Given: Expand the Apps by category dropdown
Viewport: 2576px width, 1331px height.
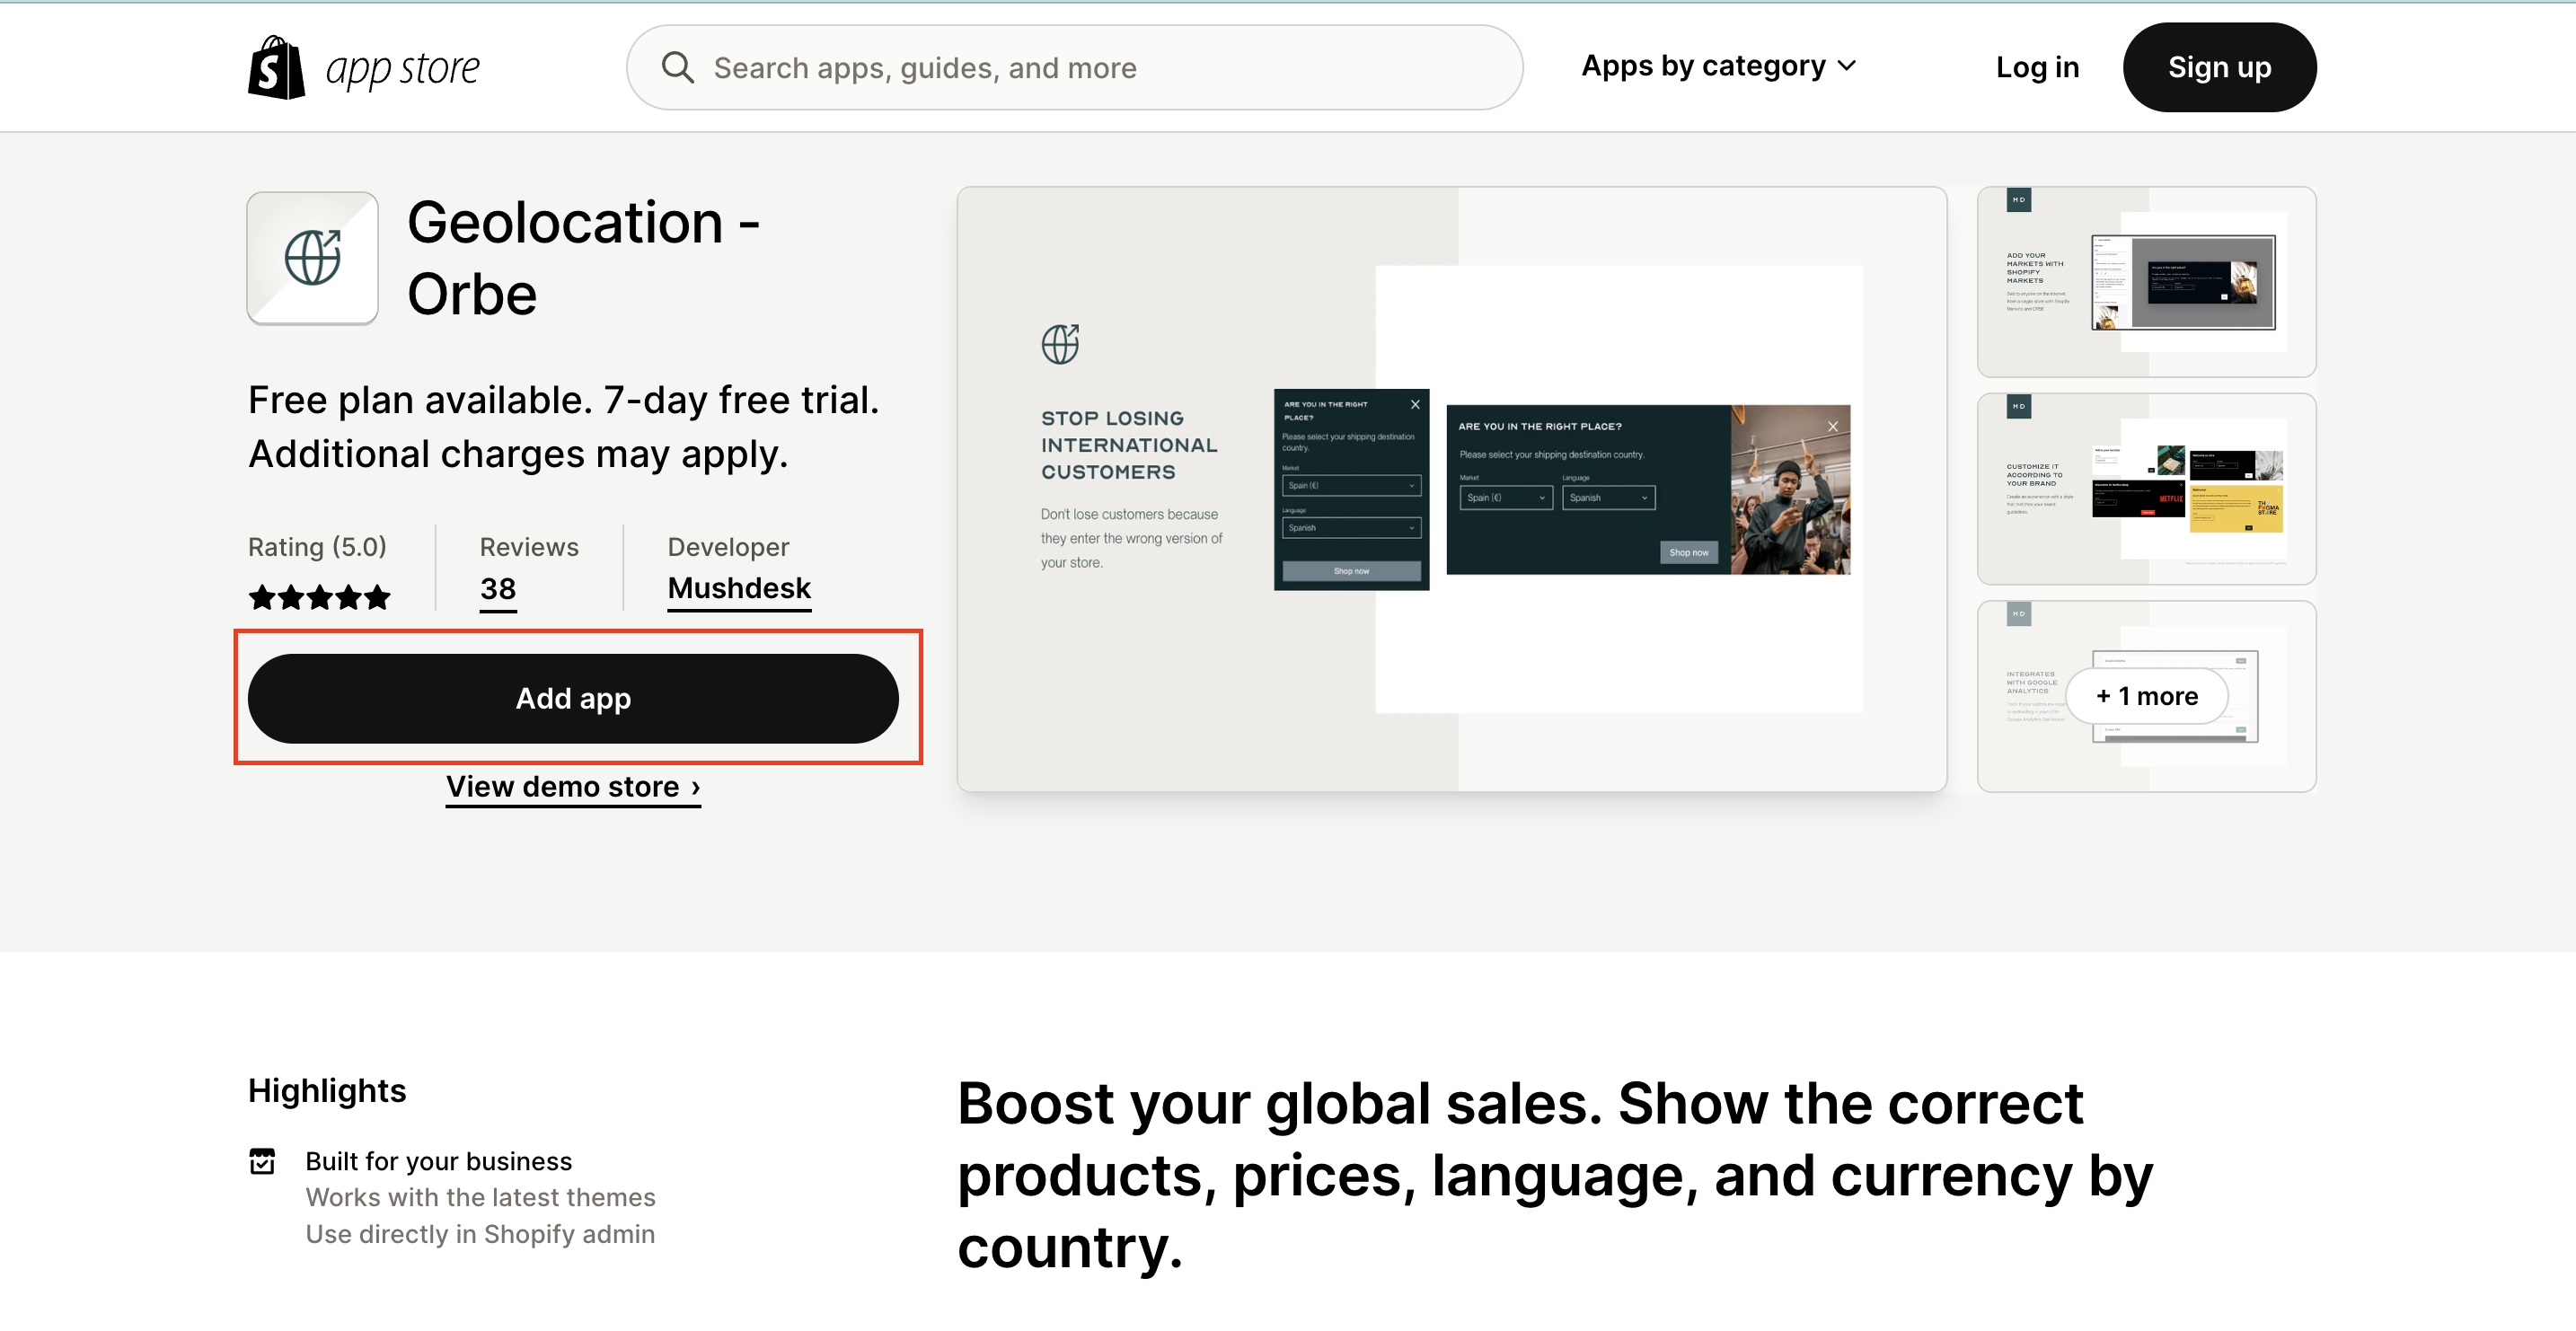Looking at the screenshot, I should (1718, 66).
